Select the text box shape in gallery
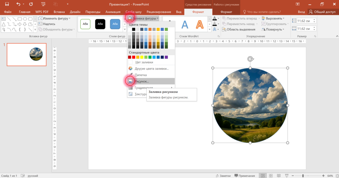The image size is (339, 178). click(x=3, y=19)
